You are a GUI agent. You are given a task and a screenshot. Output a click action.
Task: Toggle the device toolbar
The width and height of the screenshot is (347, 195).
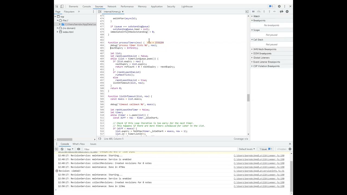click(x=62, y=6)
